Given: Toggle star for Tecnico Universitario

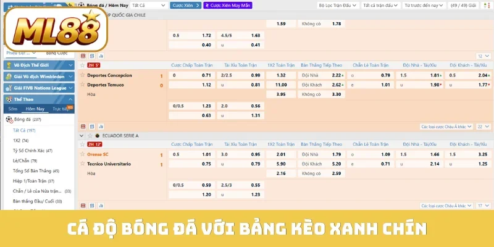Looking at the screenshot, I should click(x=83, y=164).
